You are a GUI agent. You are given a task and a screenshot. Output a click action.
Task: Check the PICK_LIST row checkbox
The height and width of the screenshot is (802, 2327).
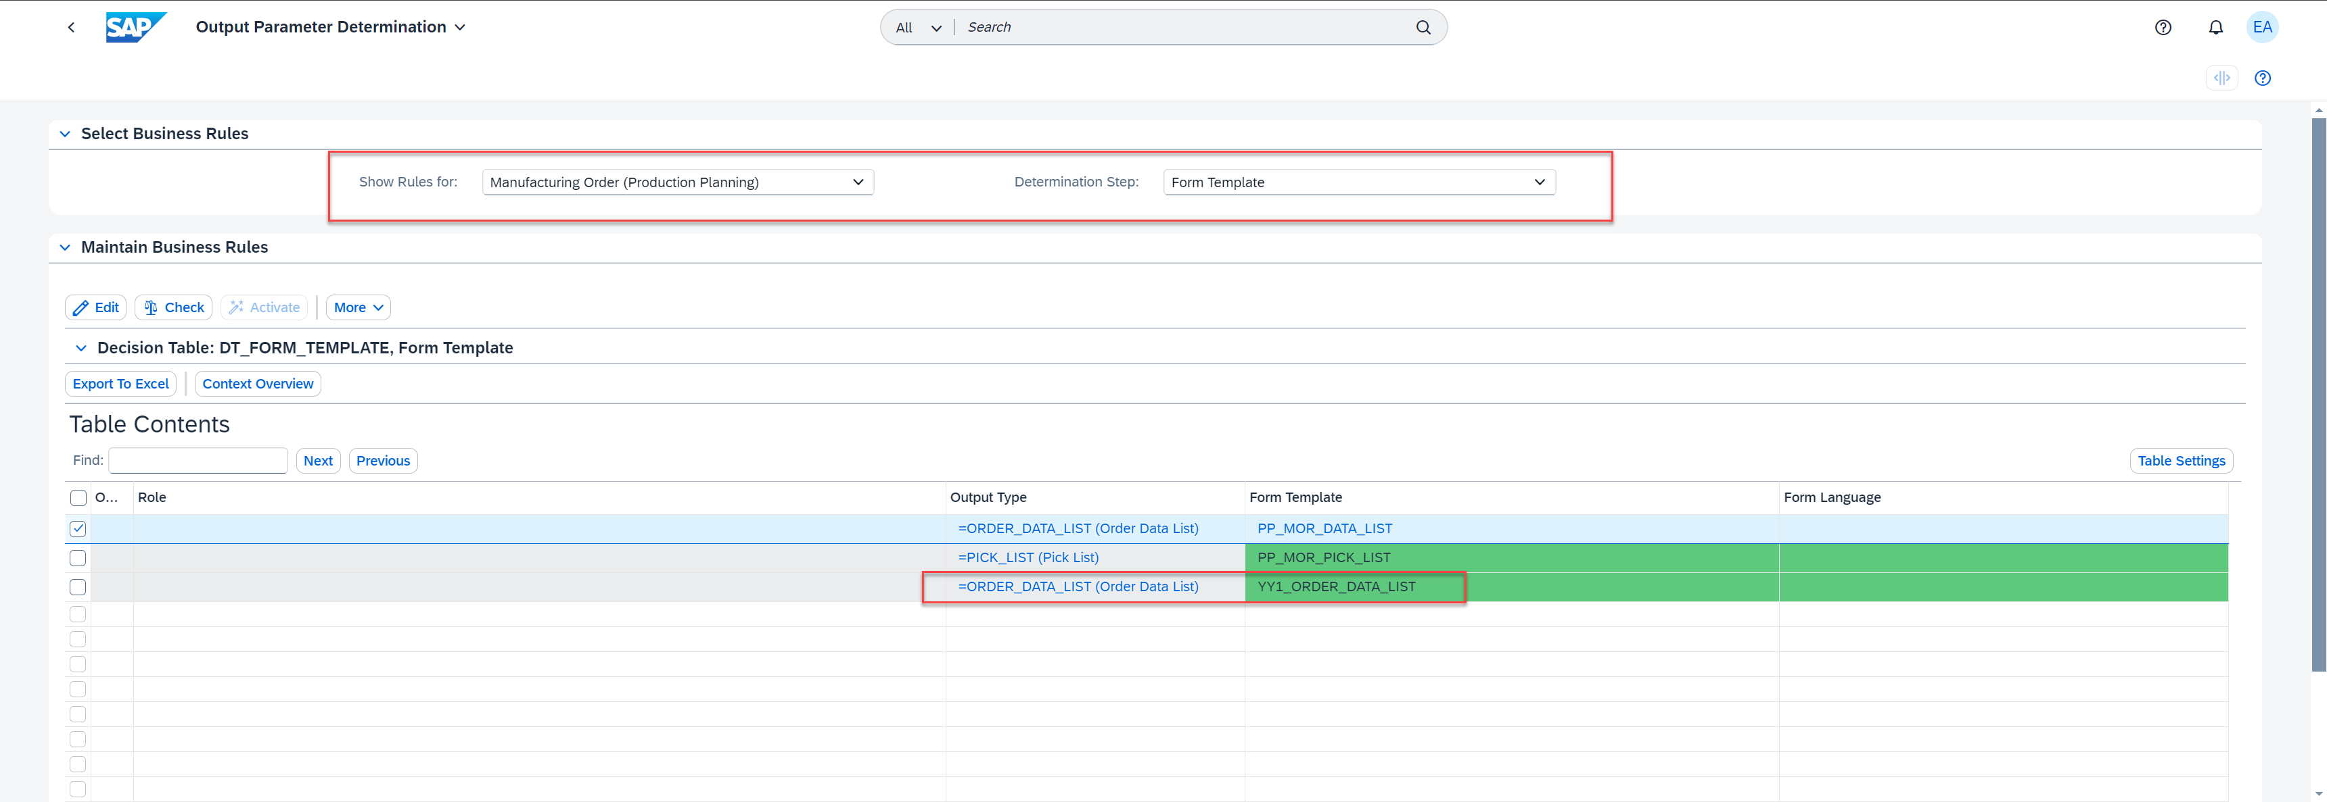coord(78,558)
